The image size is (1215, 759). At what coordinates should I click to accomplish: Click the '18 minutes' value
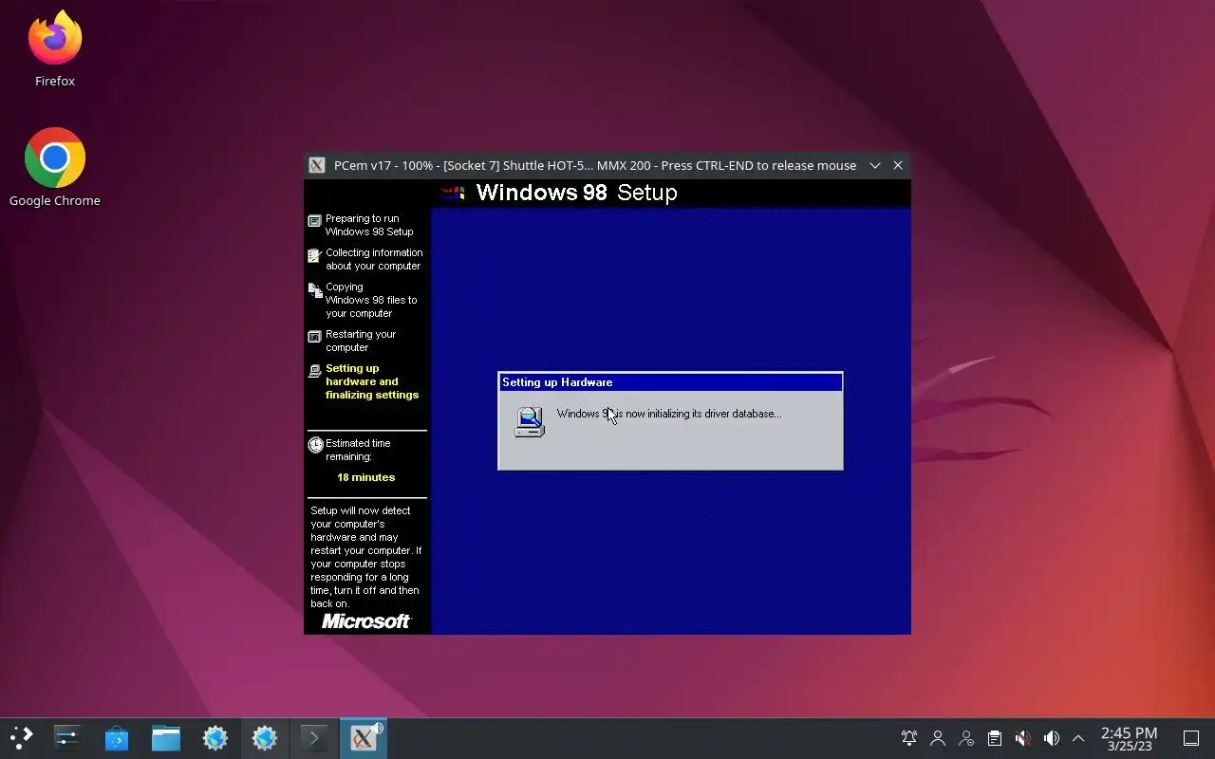tap(366, 477)
